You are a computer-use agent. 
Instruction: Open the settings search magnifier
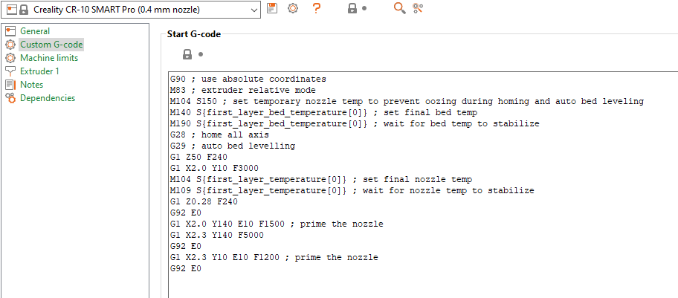399,8
